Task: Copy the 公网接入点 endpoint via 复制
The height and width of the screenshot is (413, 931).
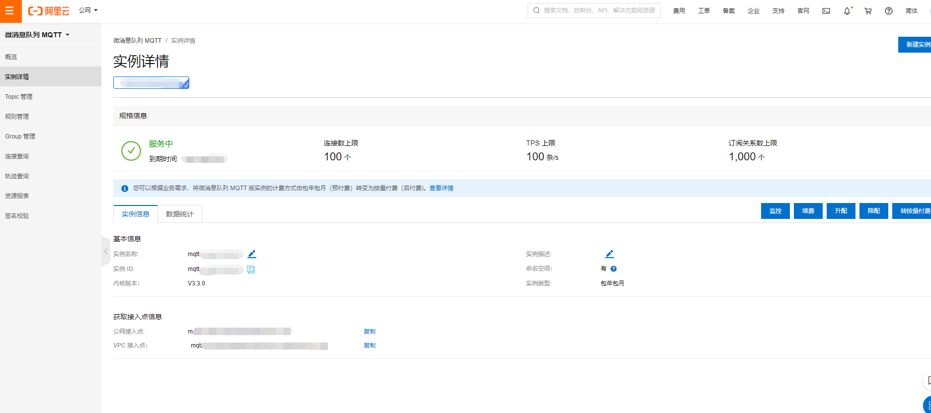Action: (x=370, y=332)
